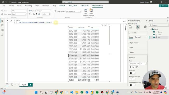The height and width of the screenshot is (95, 169).
Task: Open the Data / Drill tab
Action: [73, 6]
